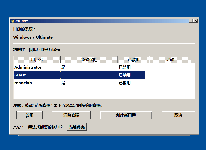Click the 點選此處 button
This screenshot has height=150, width=206.
pos(77,127)
